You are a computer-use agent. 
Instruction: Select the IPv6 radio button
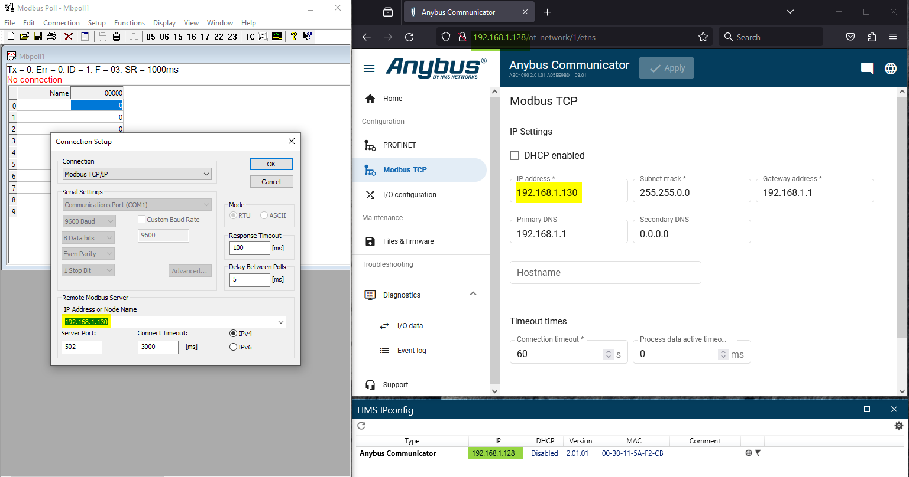pos(233,347)
